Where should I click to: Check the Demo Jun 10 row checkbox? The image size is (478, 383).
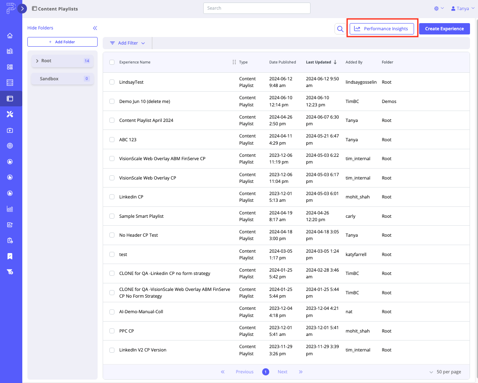tap(112, 101)
